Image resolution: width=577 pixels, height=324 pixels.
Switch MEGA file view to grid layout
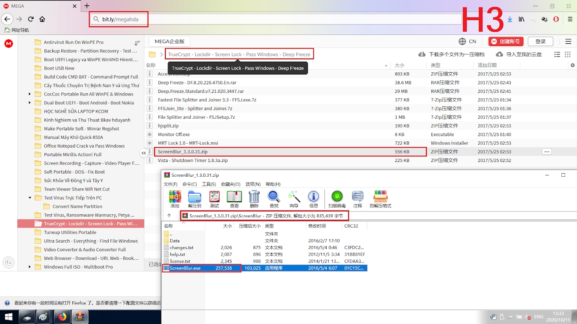pos(568,54)
